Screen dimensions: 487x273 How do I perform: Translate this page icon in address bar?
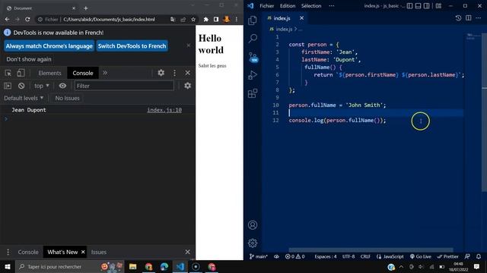(173, 19)
